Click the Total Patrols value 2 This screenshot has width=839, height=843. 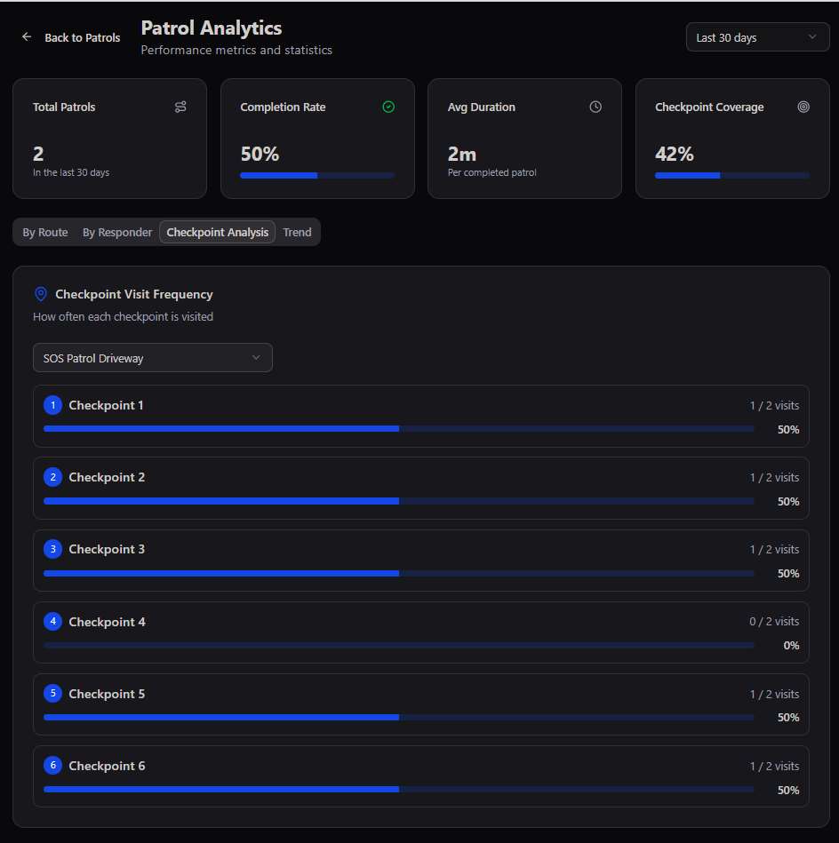pos(38,154)
